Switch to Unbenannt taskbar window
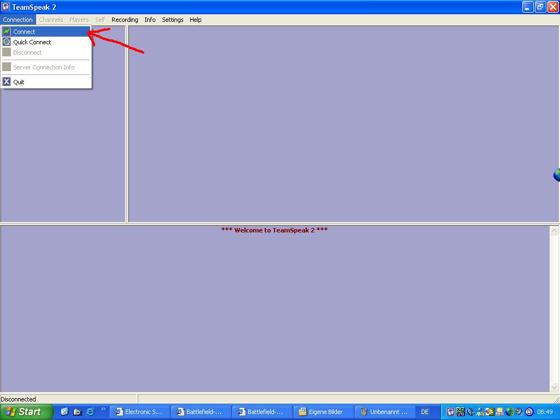This screenshot has width=560, height=420. coord(385,412)
